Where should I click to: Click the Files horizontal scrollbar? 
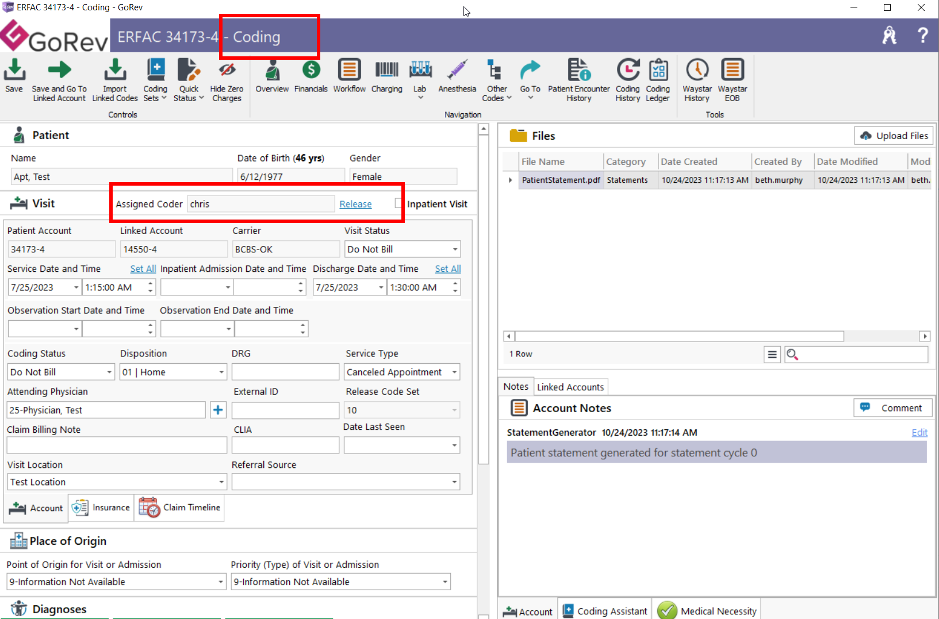click(x=679, y=336)
